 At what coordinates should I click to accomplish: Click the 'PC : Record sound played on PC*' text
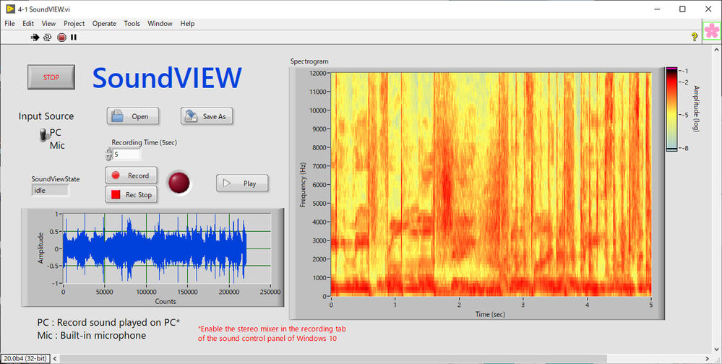[x=108, y=322]
